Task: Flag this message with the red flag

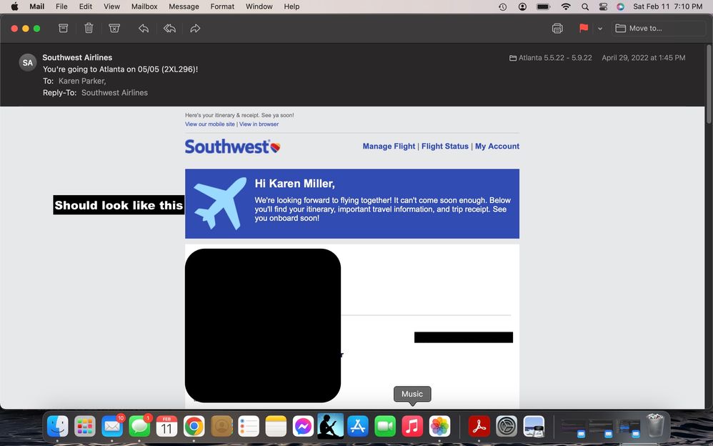Action: click(584, 29)
